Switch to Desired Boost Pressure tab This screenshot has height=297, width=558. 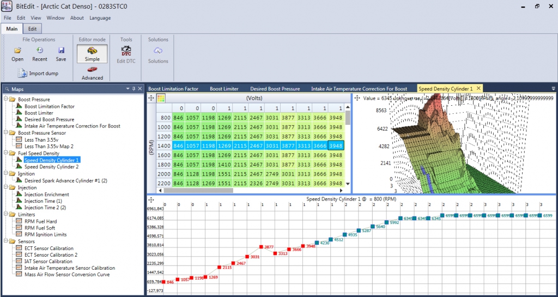(275, 89)
